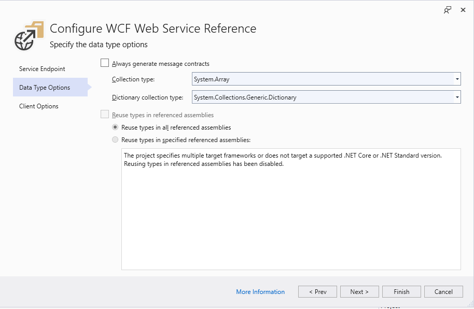Cancel the WCF reference configuration
The height and width of the screenshot is (309, 474).
pos(443,292)
